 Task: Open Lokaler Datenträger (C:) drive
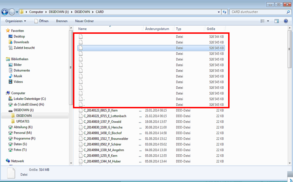click(x=30, y=99)
